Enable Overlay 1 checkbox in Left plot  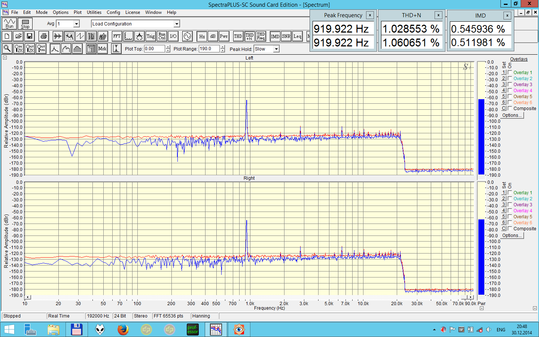coord(510,73)
